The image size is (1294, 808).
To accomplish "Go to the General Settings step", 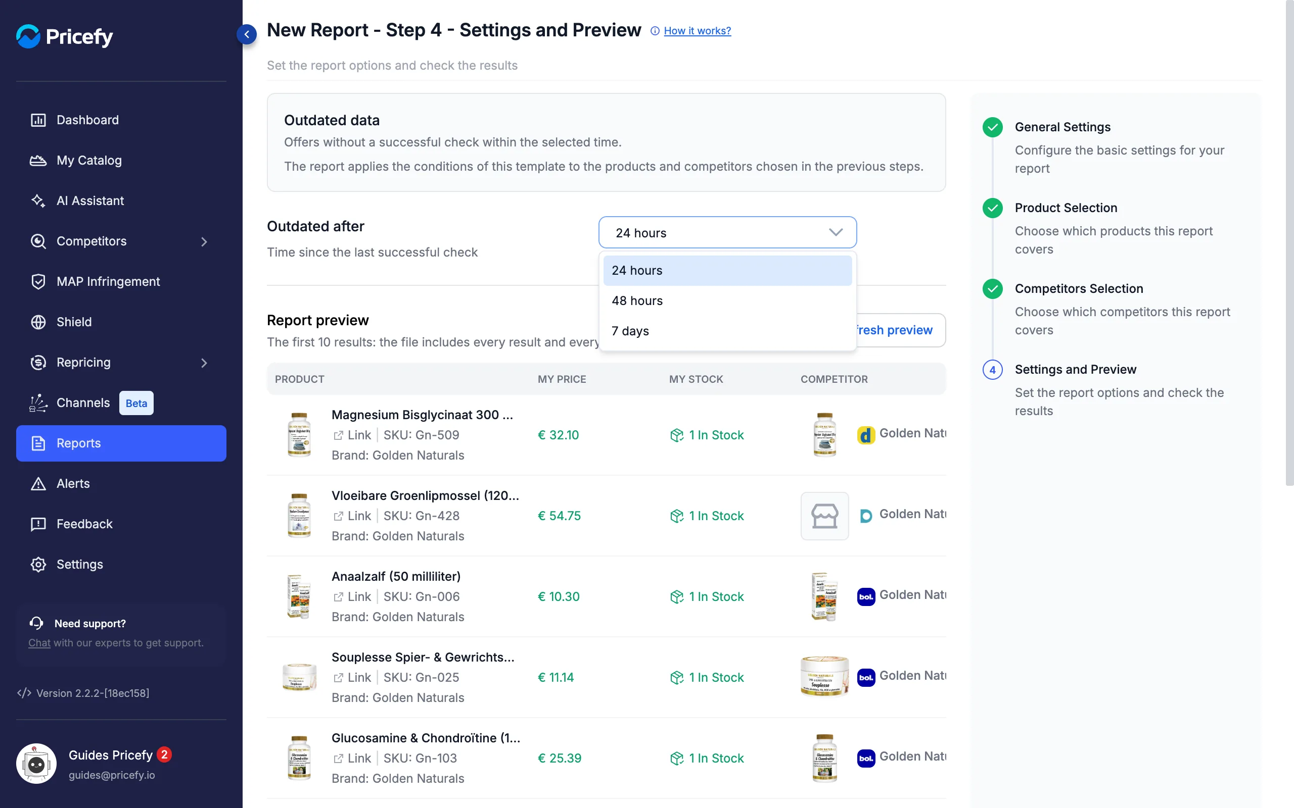I will pyautogui.click(x=1062, y=127).
